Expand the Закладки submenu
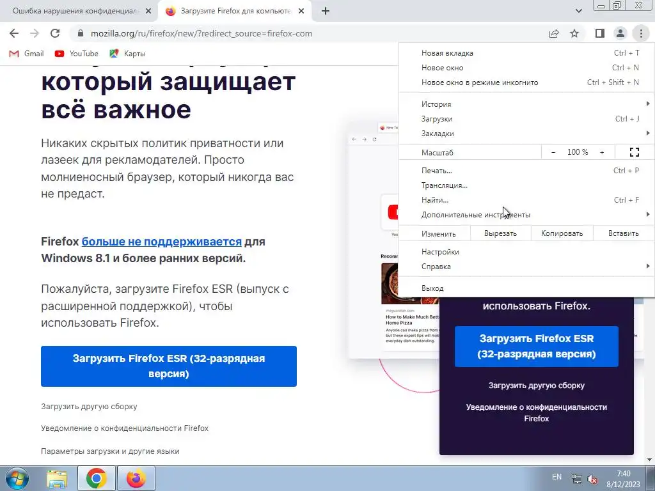 tap(526, 134)
